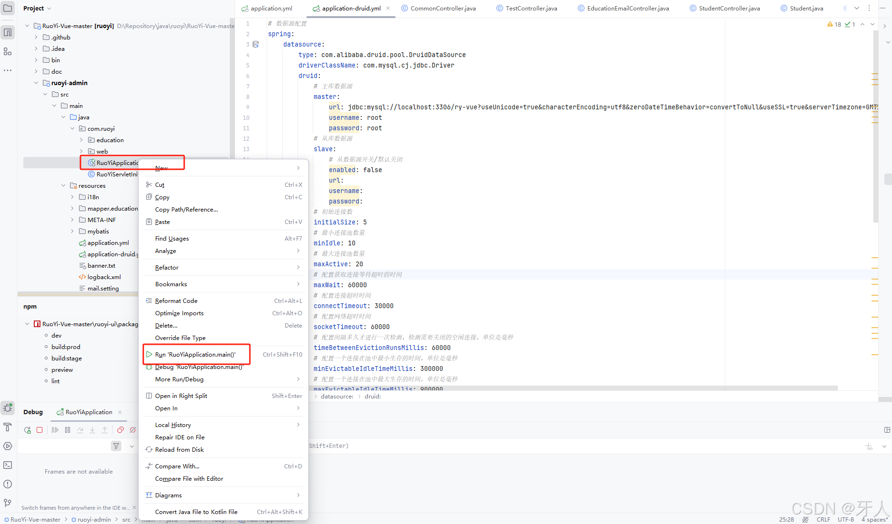This screenshot has width=892, height=524.
Task: Open the Build hammer tool window
Action: click(x=8, y=427)
